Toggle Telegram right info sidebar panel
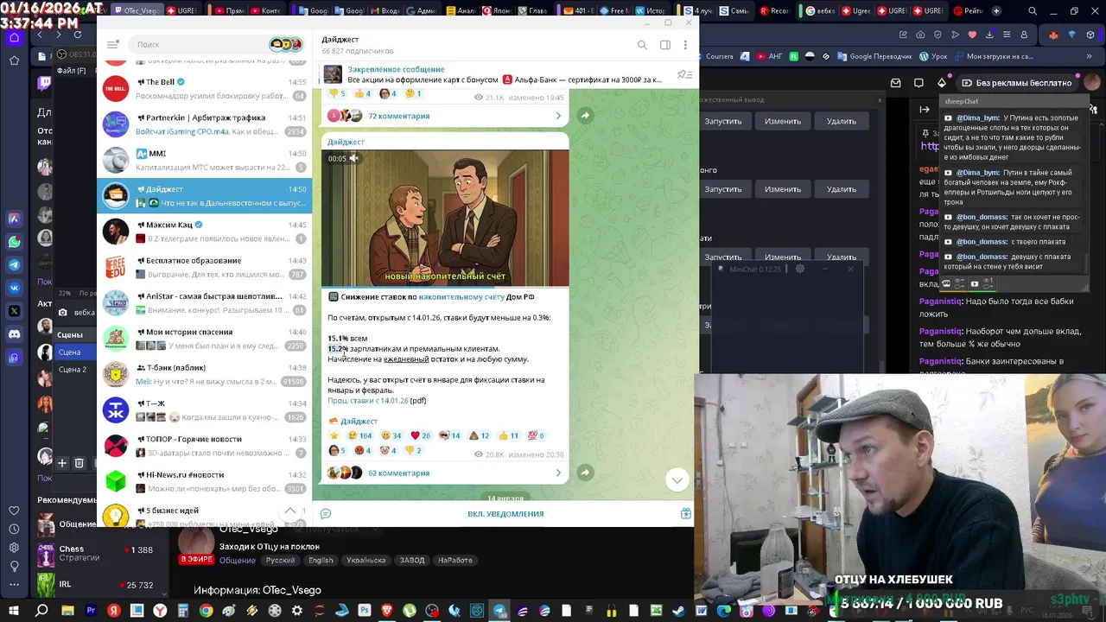Image resolution: width=1106 pixels, height=622 pixels. [x=665, y=45]
